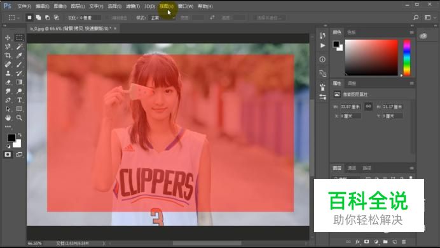The width and height of the screenshot is (440, 248).
Task: Open the workspace switcher dropdown
Action: coord(430,18)
